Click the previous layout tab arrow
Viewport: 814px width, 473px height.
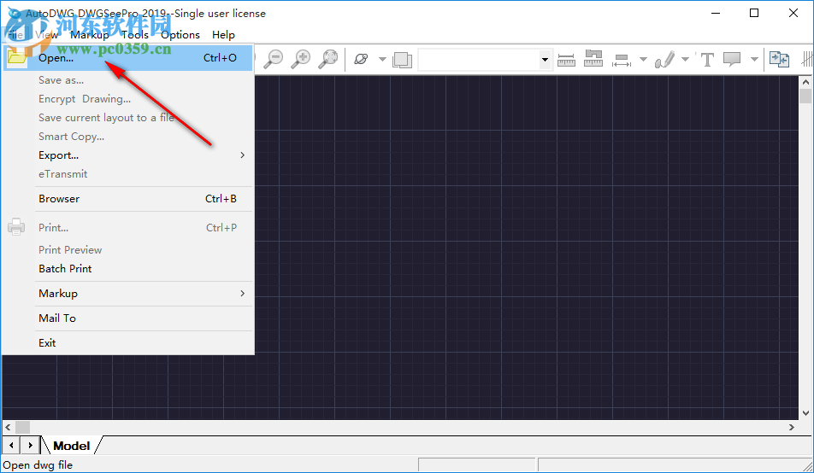coord(11,445)
